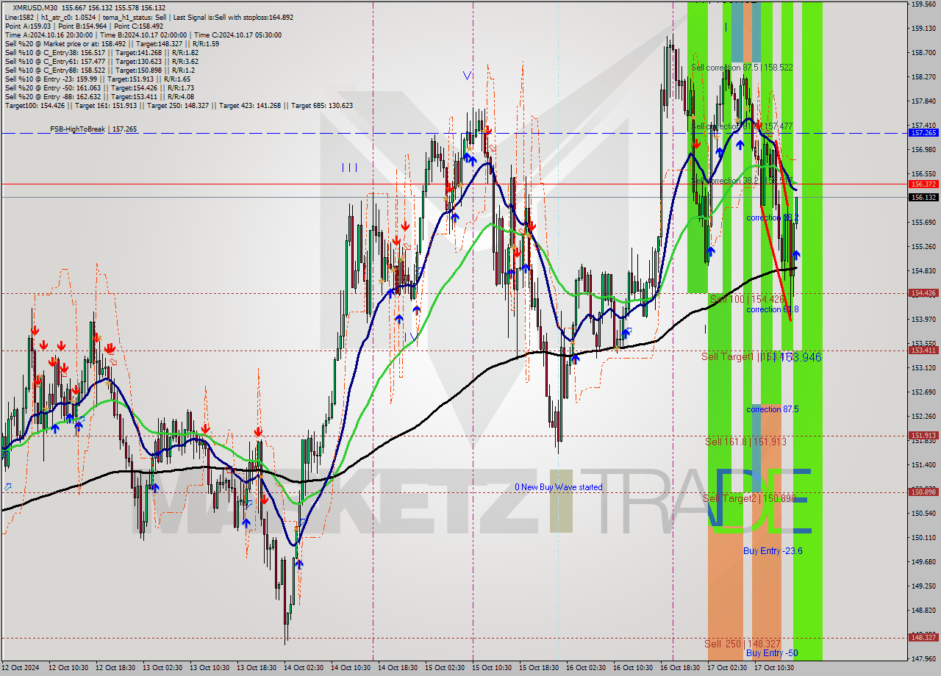Click the '16 Oct 02:30' time axis label
This screenshot has height=676, width=941.
[586, 668]
